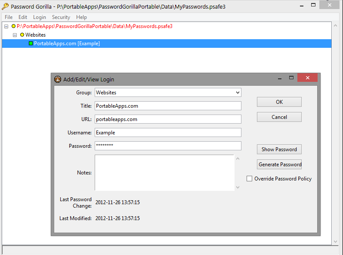Click main tree scrollbar up arrow

coord(335,25)
